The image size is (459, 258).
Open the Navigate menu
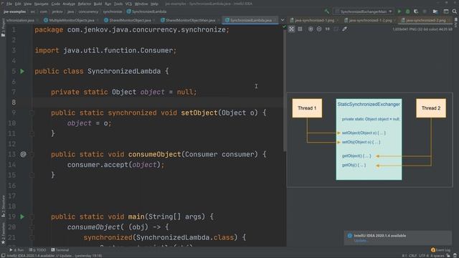(x=42, y=4)
